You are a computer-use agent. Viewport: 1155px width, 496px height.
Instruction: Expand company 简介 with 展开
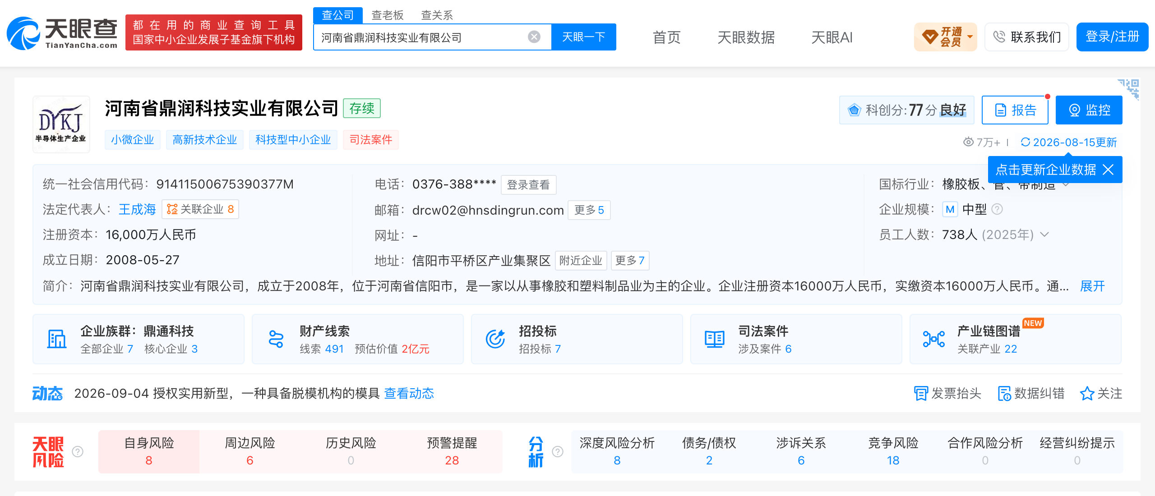[x=1092, y=286]
